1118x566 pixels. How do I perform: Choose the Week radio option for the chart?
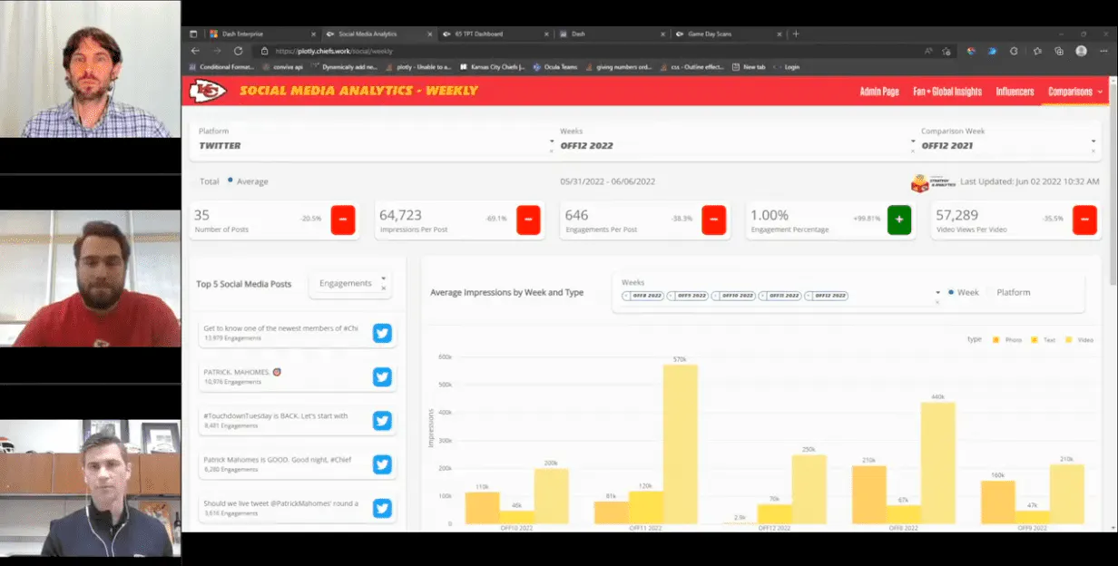pyautogui.click(x=963, y=292)
